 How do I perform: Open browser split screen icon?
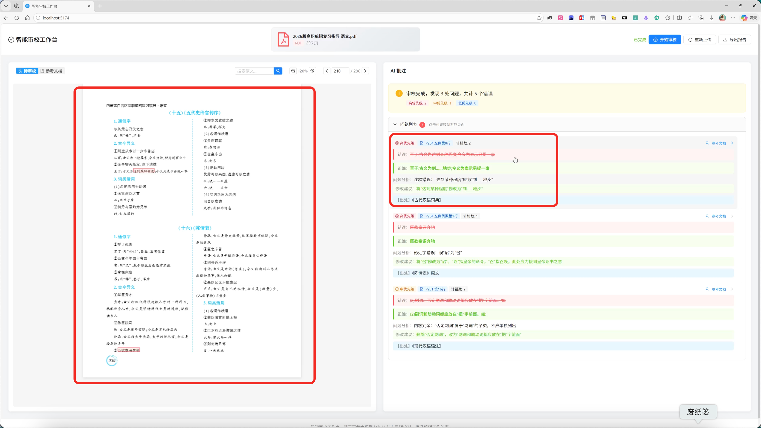[679, 18]
